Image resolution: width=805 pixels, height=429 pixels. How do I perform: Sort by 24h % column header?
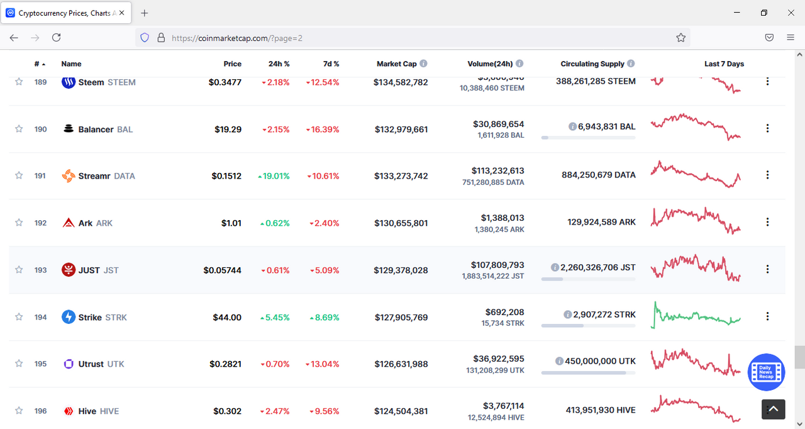click(279, 64)
